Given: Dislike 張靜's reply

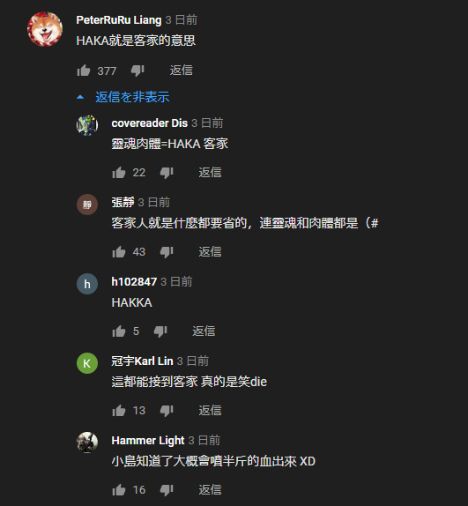Looking at the screenshot, I should (x=167, y=252).
